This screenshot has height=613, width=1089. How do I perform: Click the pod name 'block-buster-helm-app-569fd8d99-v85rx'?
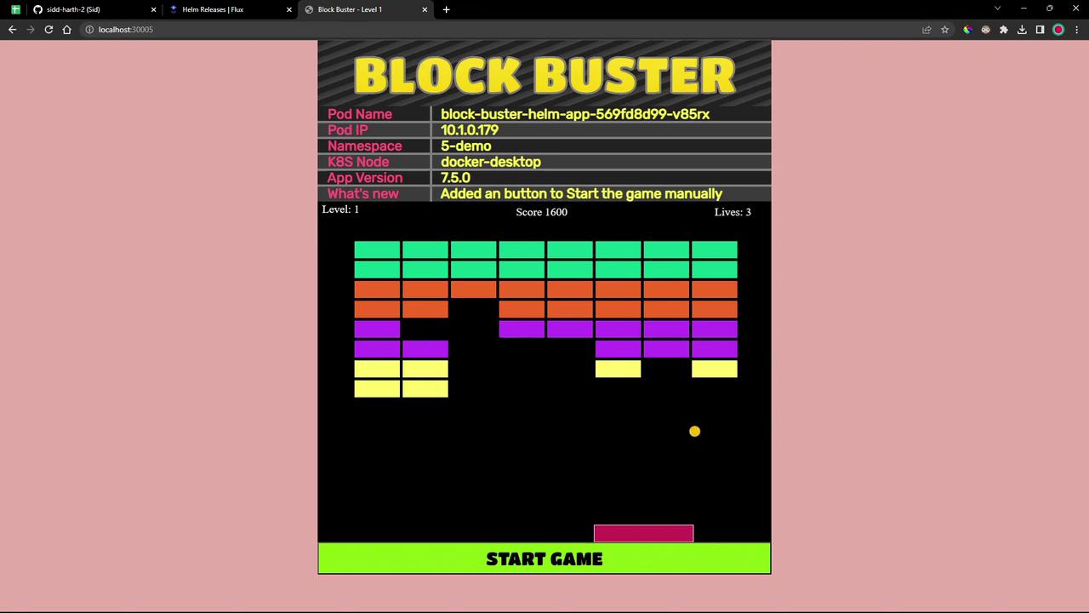(575, 114)
